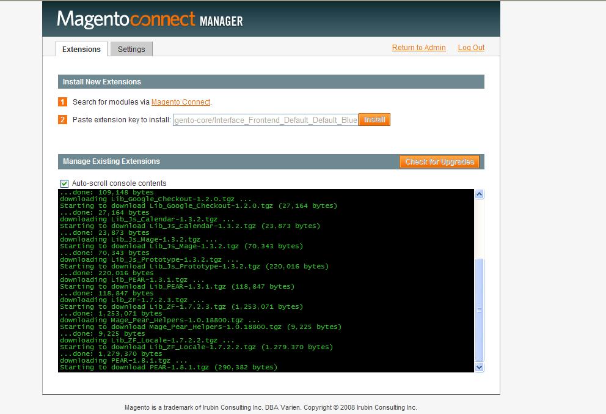This screenshot has height=414, width=606.
Task: Click the 'Paste extension key to install:' label
Action: 122,120
